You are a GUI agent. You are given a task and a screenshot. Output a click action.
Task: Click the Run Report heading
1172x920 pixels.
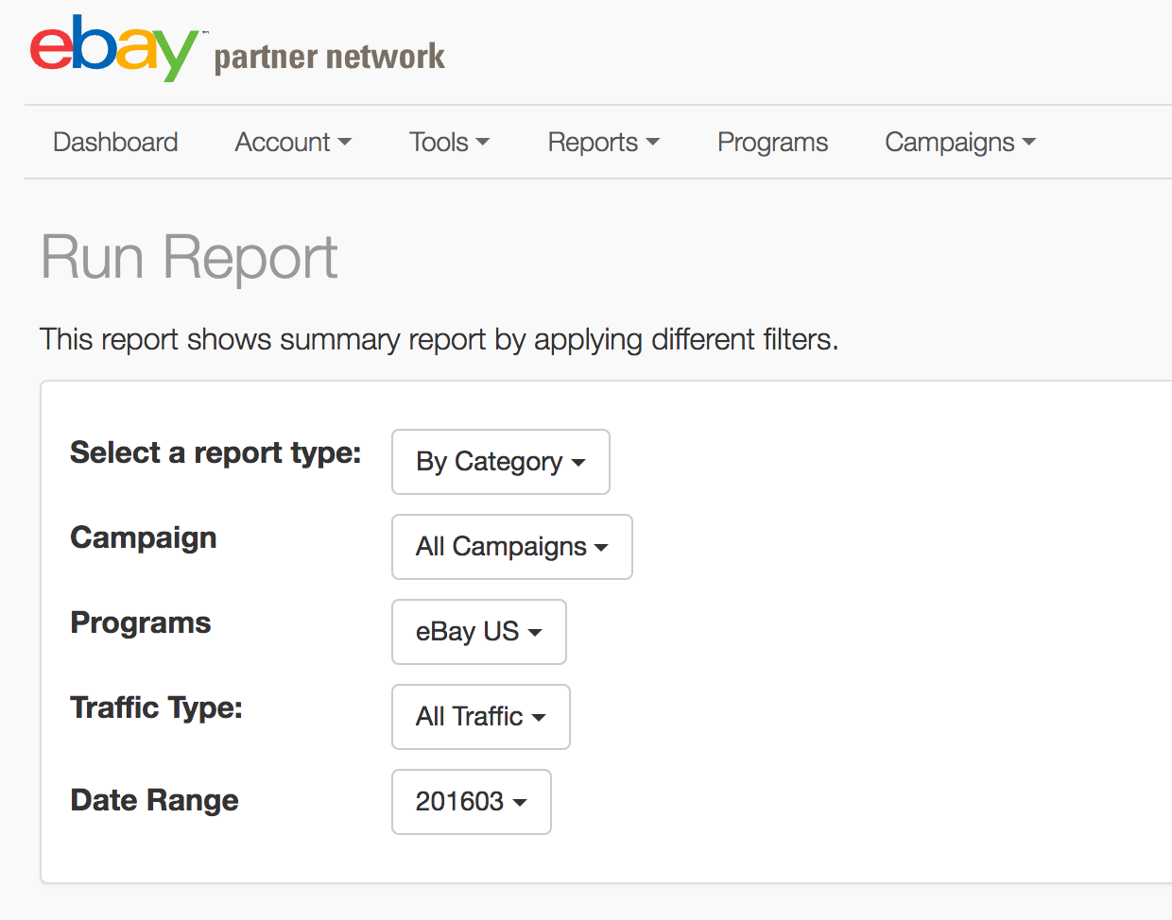coord(189,257)
